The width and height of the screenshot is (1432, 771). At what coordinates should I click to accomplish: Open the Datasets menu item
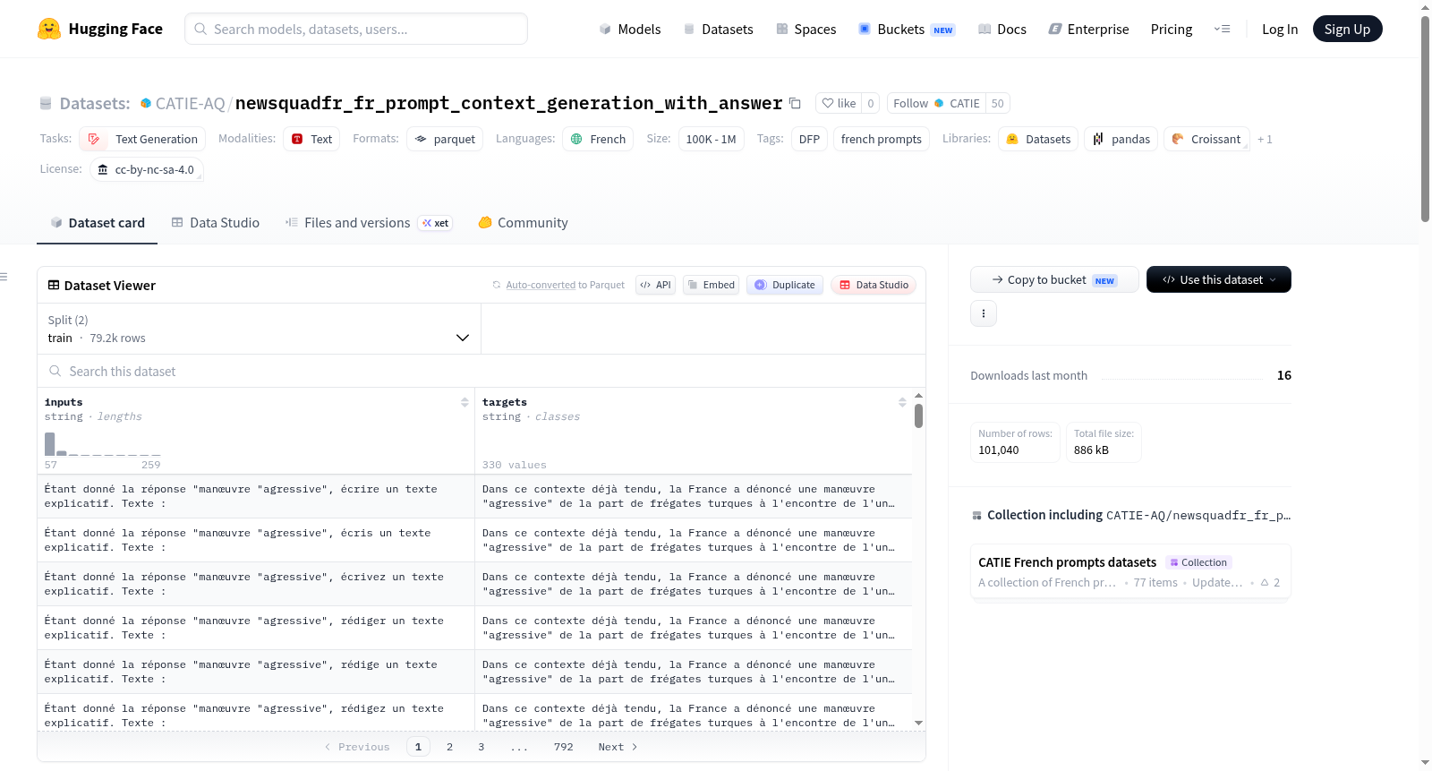click(x=718, y=29)
